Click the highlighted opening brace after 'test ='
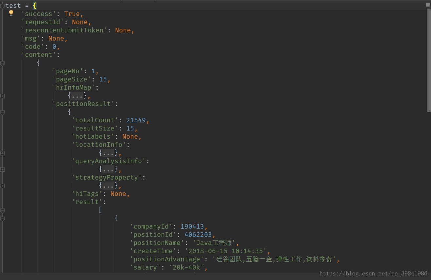 click(35, 6)
